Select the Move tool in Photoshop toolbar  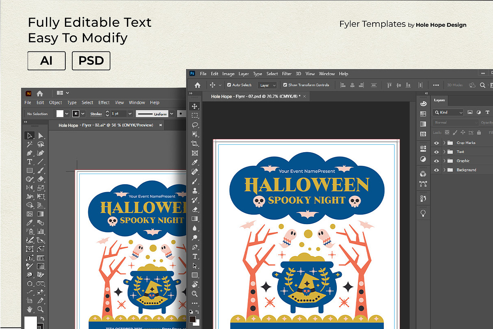tap(195, 106)
